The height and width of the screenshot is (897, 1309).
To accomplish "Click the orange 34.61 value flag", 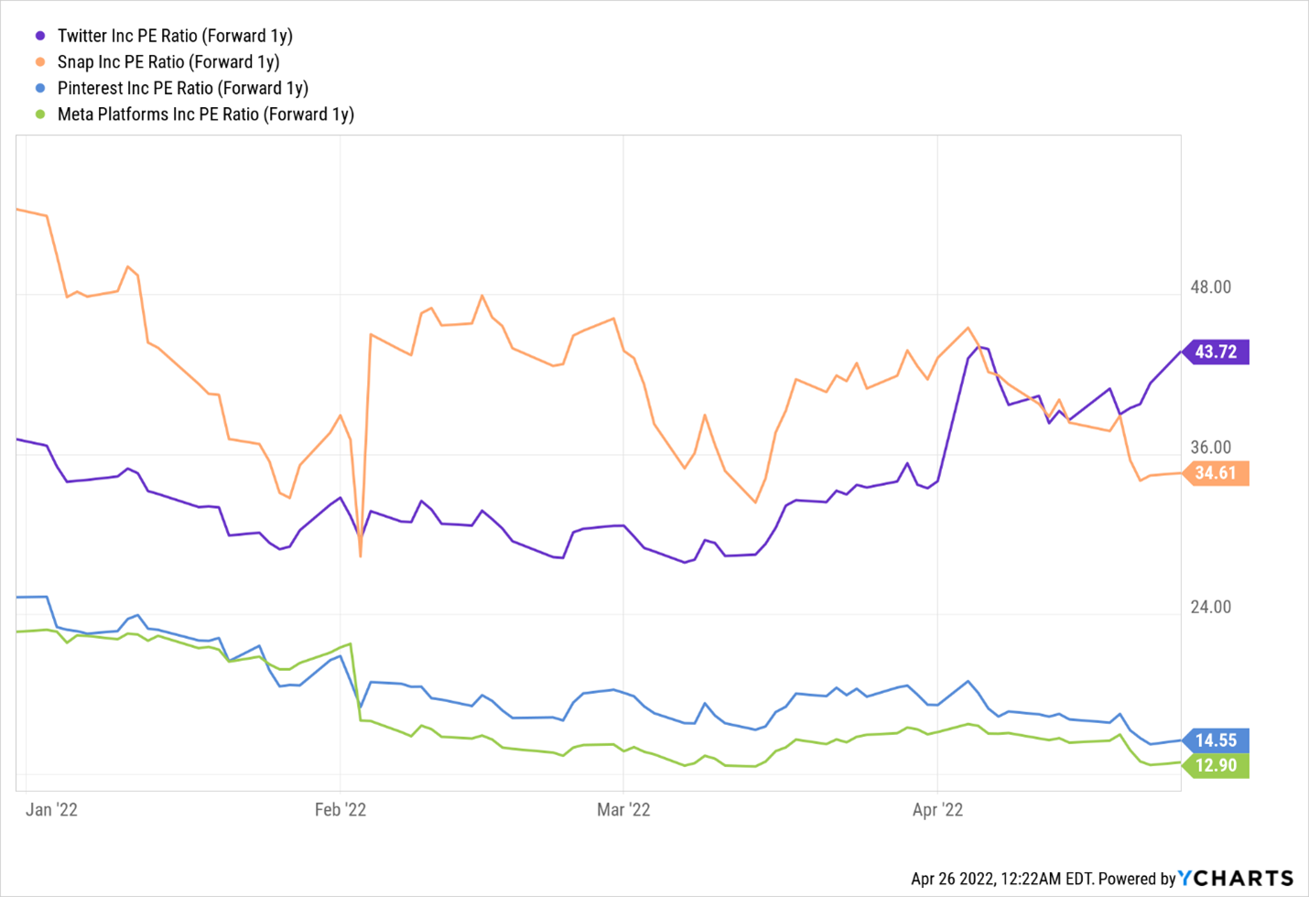I will 1217,473.
